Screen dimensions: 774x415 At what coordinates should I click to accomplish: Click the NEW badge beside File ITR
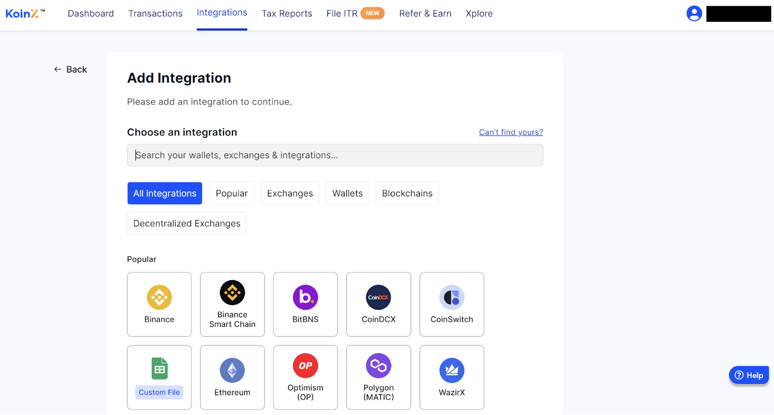(x=372, y=13)
